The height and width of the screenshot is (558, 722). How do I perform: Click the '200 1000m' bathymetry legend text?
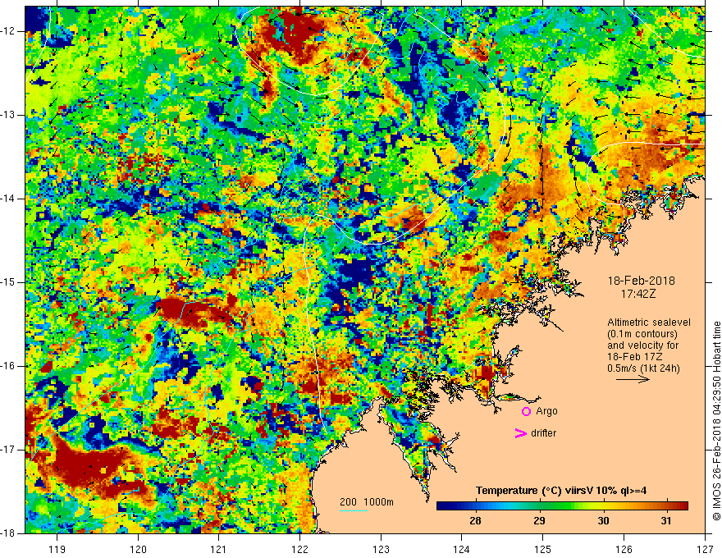367,502
